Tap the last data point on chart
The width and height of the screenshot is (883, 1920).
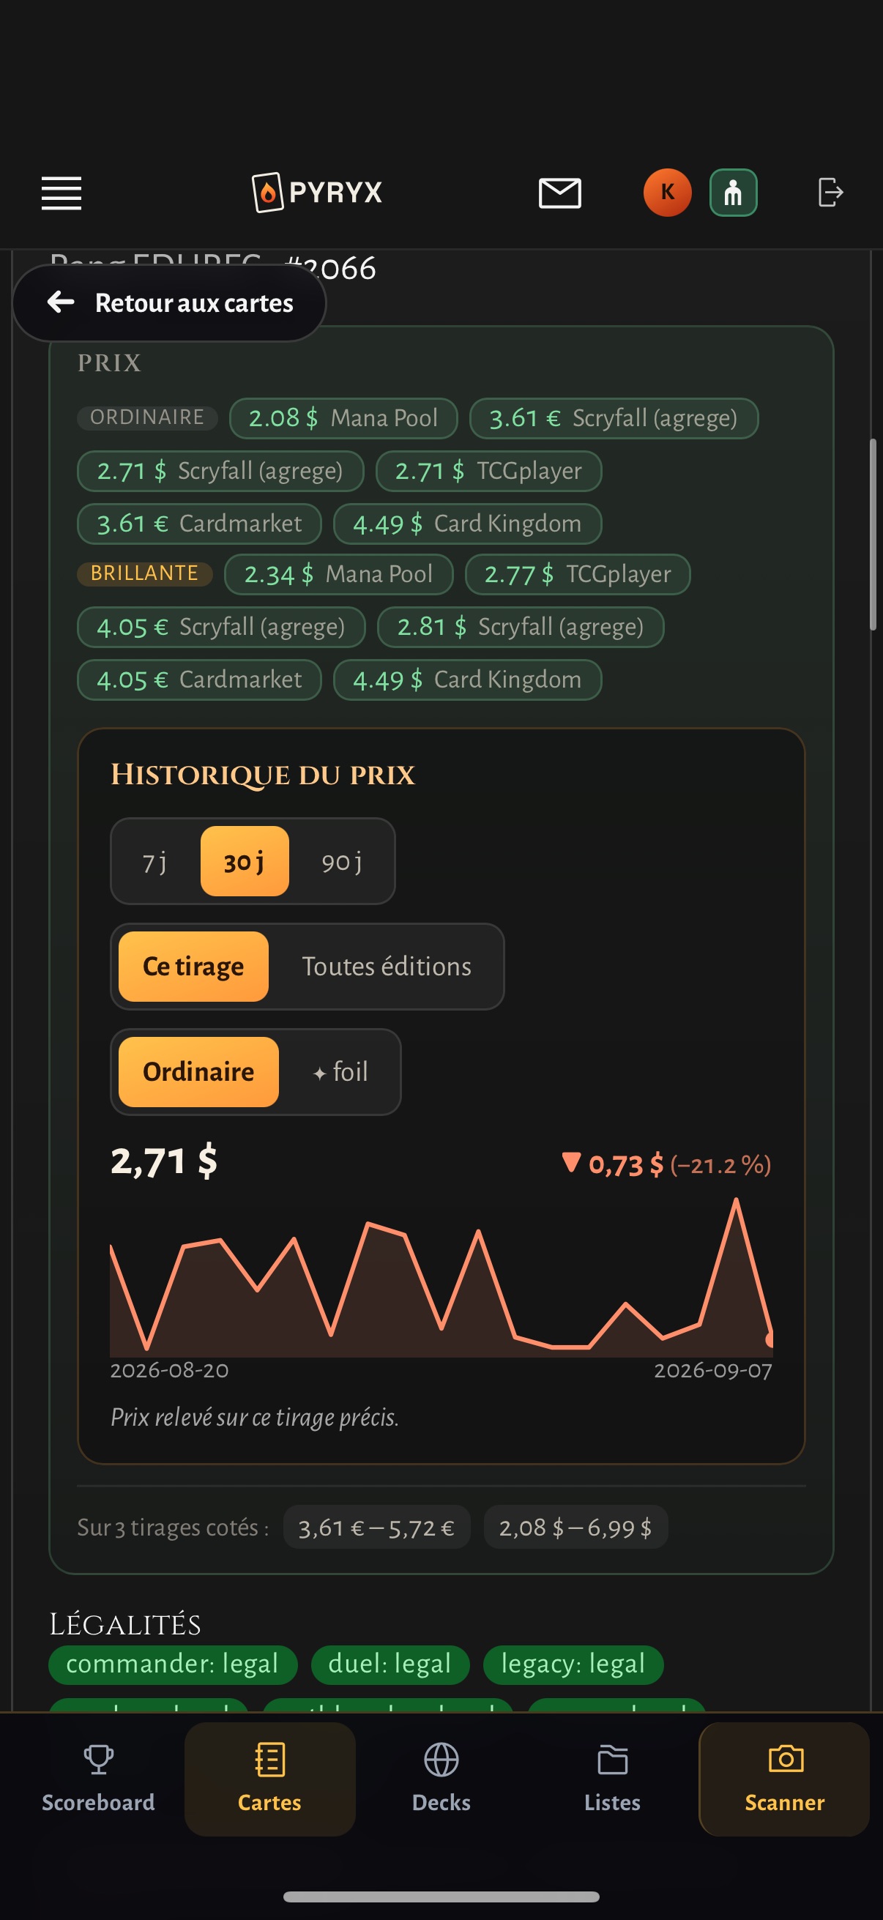(x=770, y=1339)
